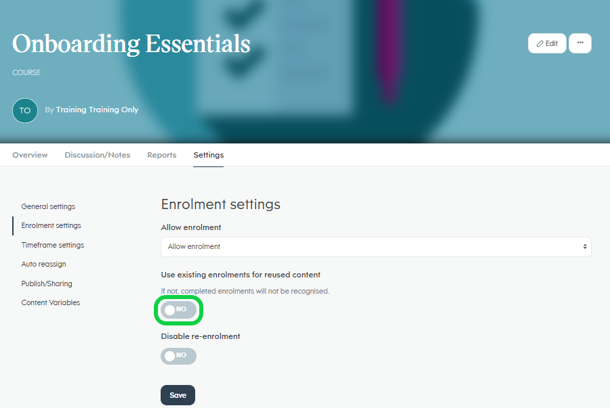
Task: Click the Onboarding Essentials course title
Action: pyautogui.click(x=131, y=44)
